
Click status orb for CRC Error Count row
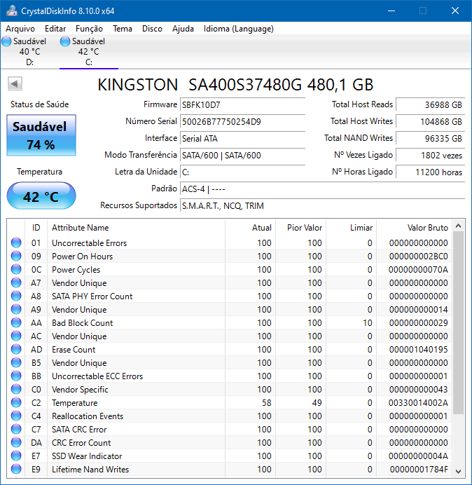pyautogui.click(x=16, y=442)
